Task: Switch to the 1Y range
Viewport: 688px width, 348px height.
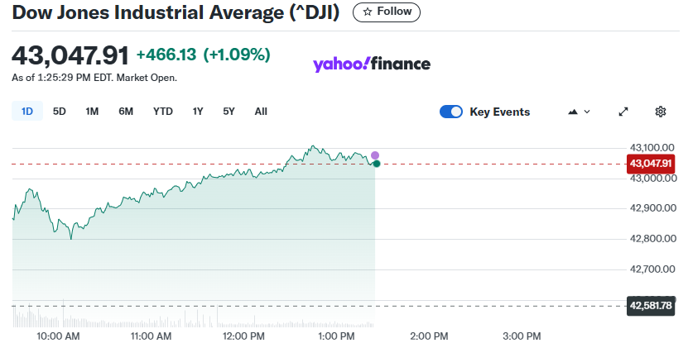Action: pos(198,112)
